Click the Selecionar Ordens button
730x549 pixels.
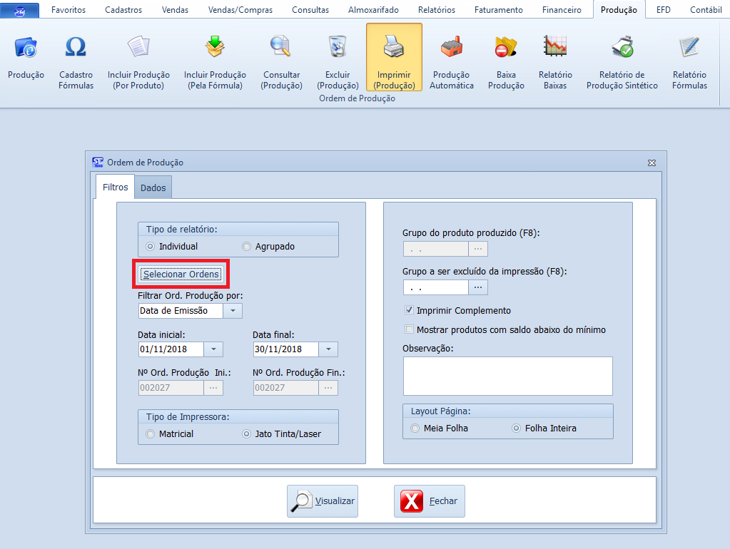[182, 274]
